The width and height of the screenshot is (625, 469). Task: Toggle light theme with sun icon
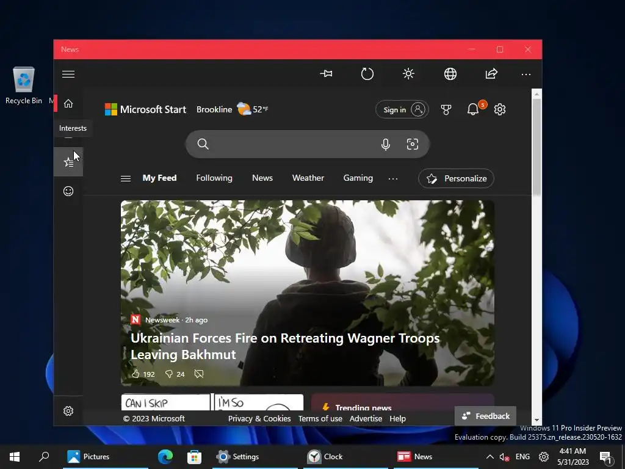pos(408,74)
